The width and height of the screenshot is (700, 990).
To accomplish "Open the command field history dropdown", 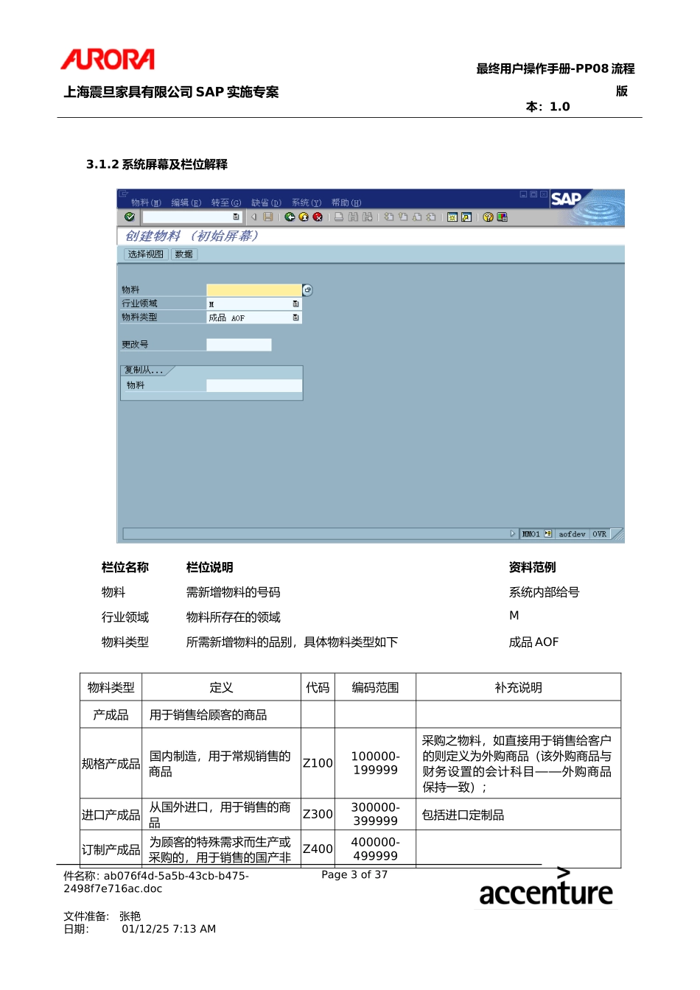I will pos(236,217).
